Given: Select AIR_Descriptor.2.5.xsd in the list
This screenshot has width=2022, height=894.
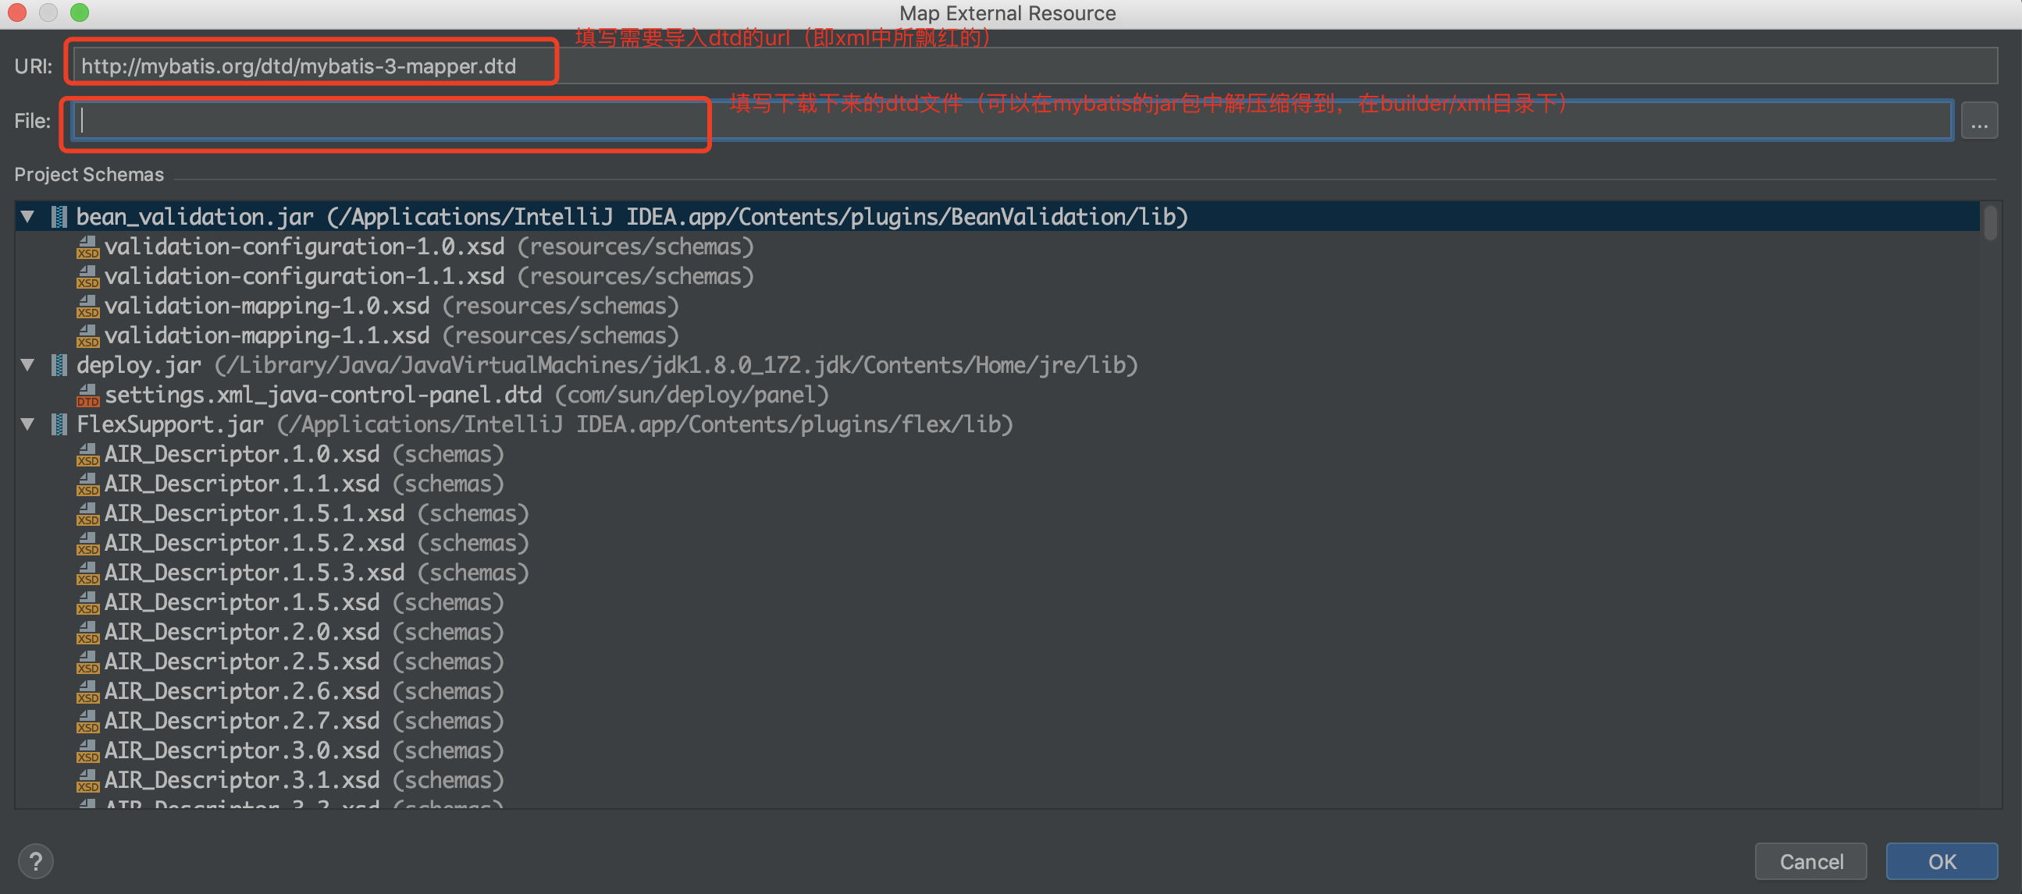Looking at the screenshot, I should click(242, 662).
